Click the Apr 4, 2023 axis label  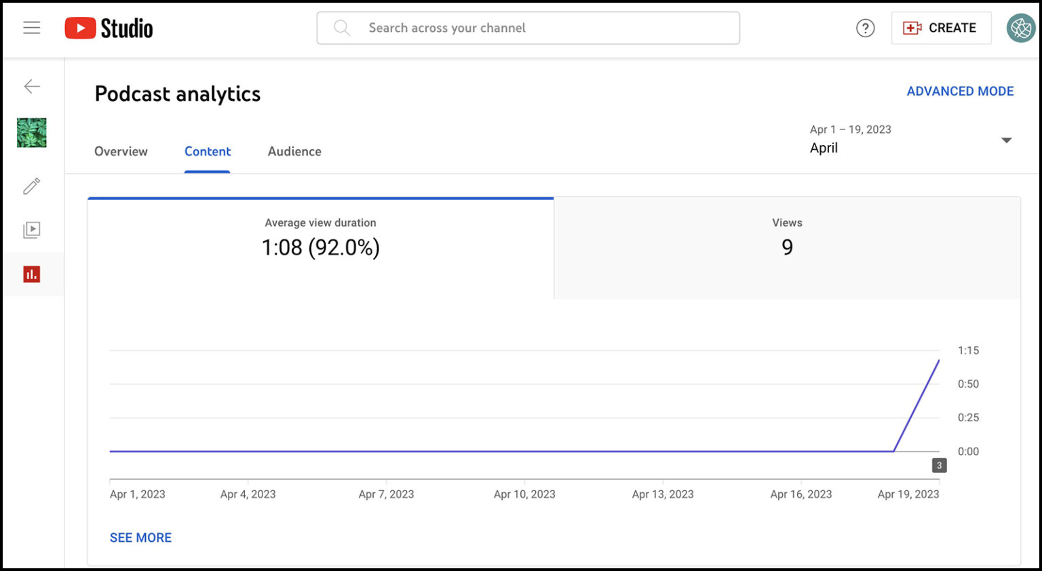(248, 494)
